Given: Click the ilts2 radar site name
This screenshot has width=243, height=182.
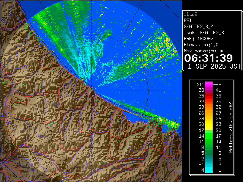Looking at the screenshot, I should [x=190, y=14].
